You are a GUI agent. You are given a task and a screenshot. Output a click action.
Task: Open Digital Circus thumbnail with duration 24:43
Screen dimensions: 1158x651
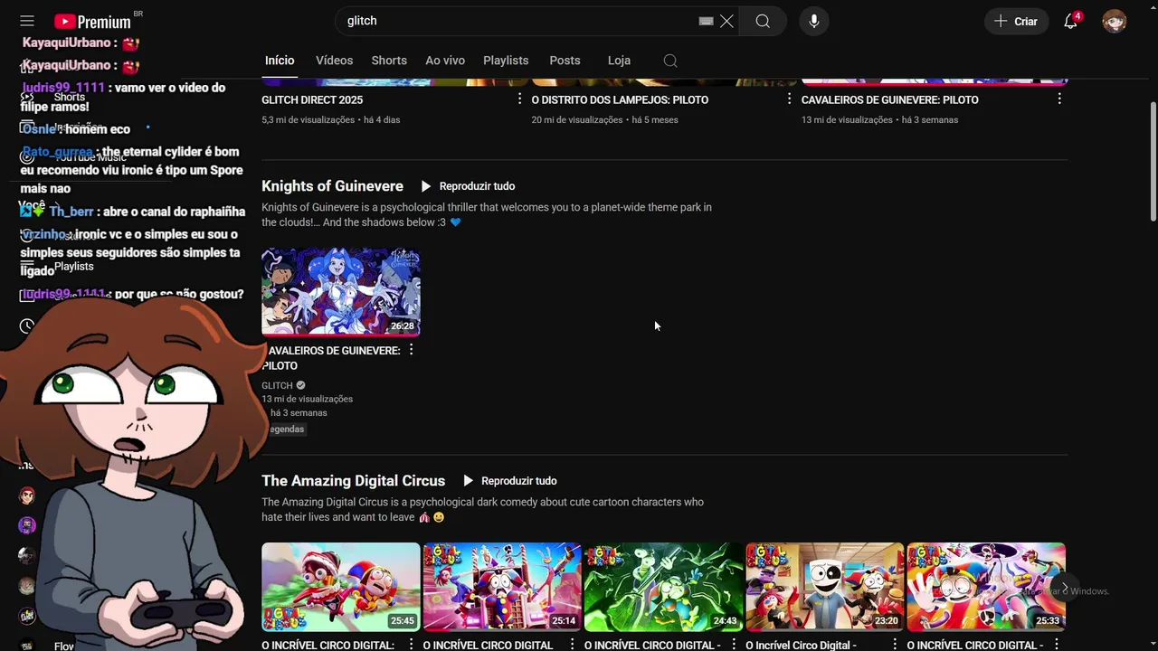663,586
